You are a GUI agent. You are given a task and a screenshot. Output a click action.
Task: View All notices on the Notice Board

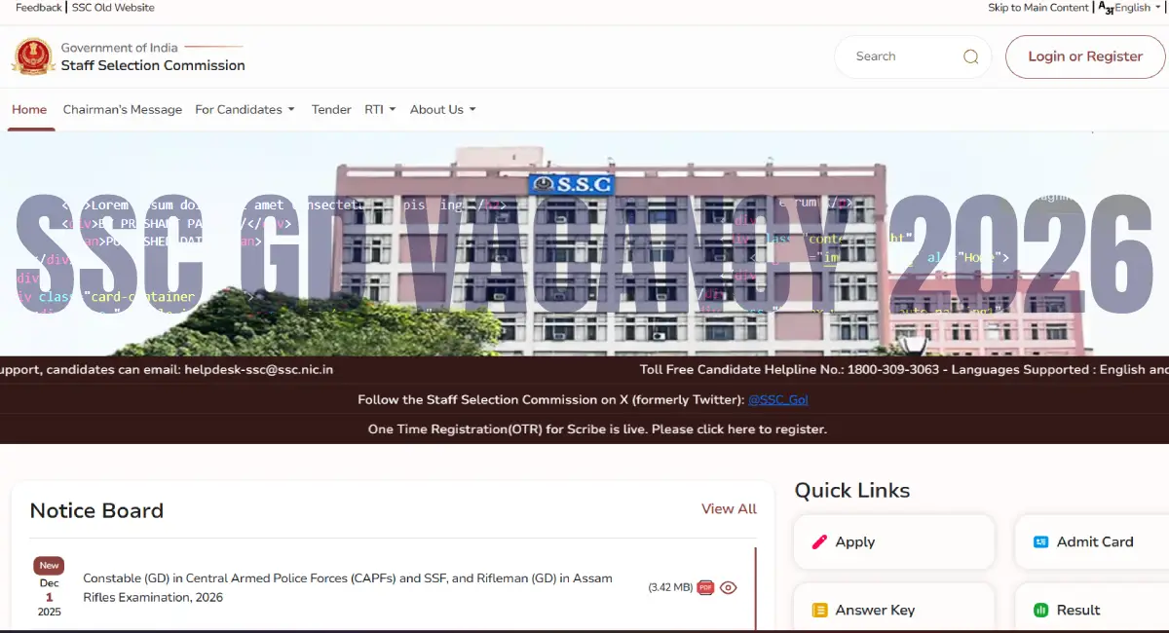pos(729,508)
